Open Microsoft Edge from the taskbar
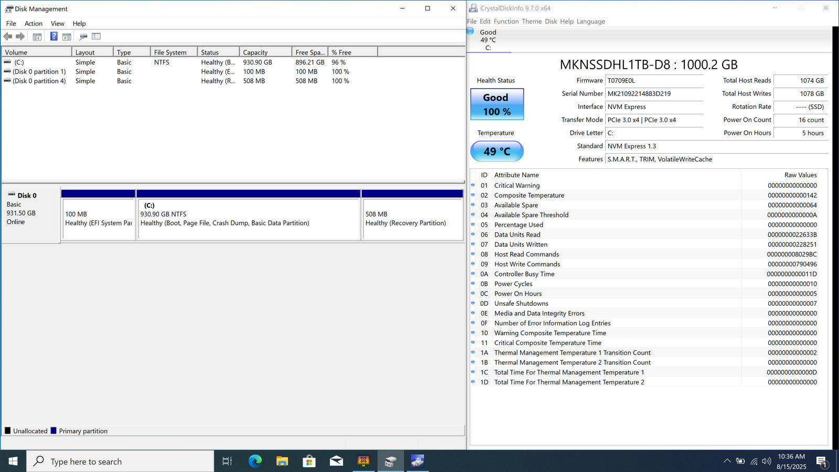 [255, 461]
